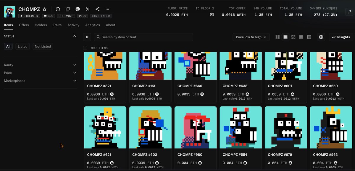This screenshot has width=355, height=171.
Task: Open the collection website globe icon
Action: 78,9
